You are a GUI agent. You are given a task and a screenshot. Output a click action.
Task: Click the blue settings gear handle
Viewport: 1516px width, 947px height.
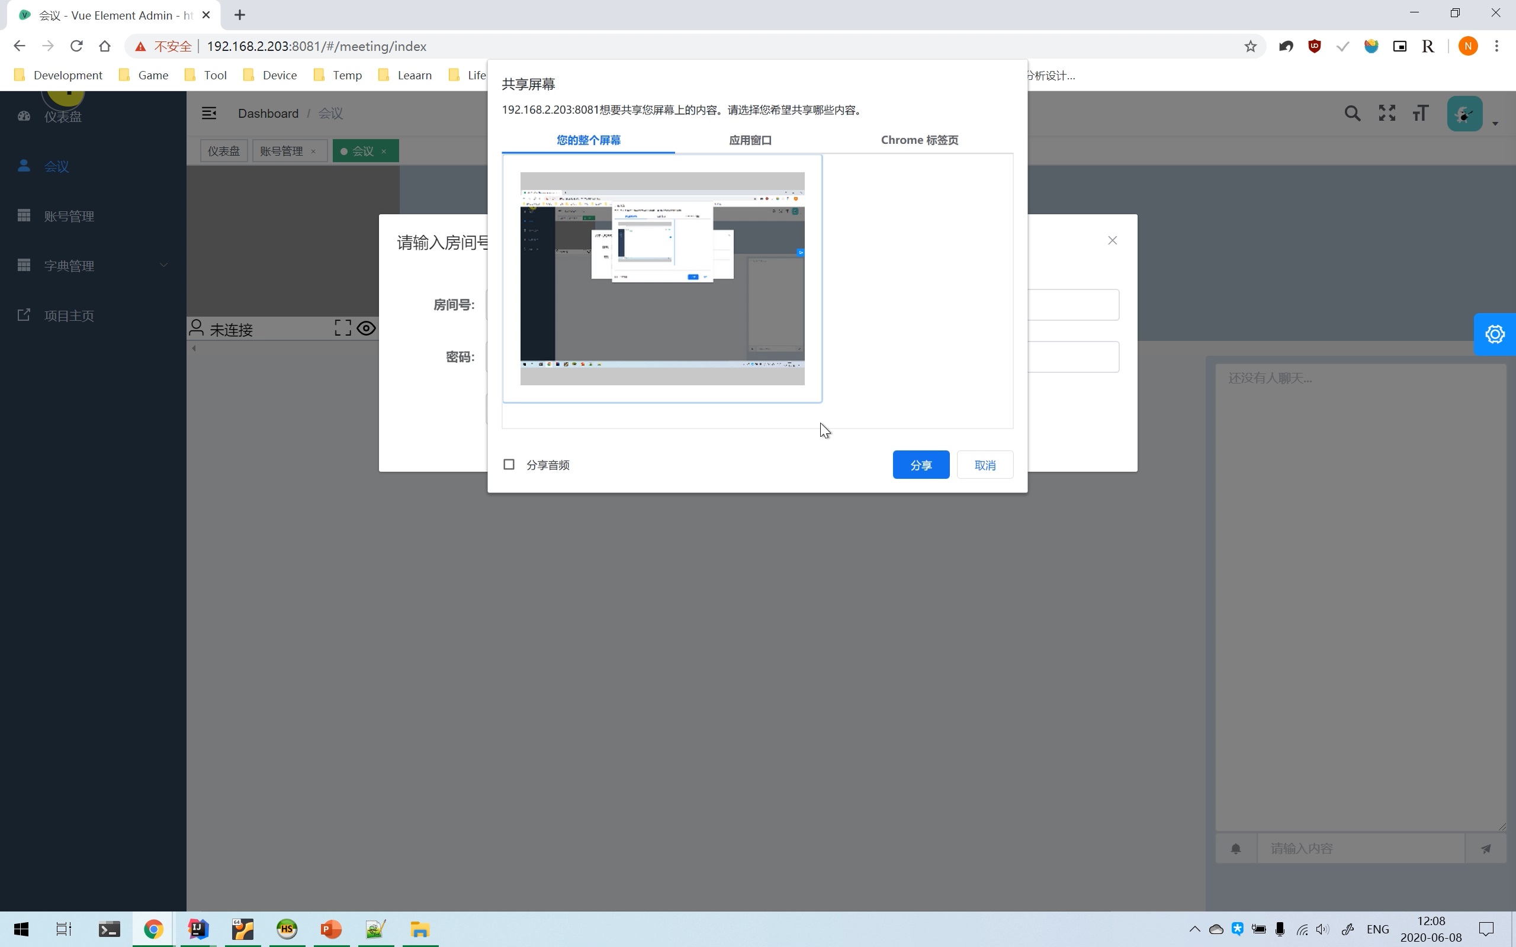(x=1495, y=334)
